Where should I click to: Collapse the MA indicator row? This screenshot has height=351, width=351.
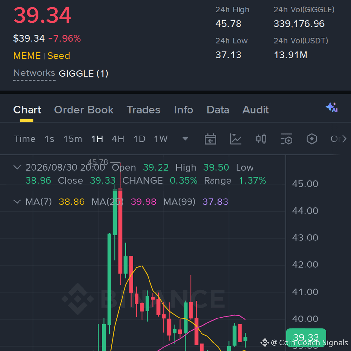[x=17, y=201]
